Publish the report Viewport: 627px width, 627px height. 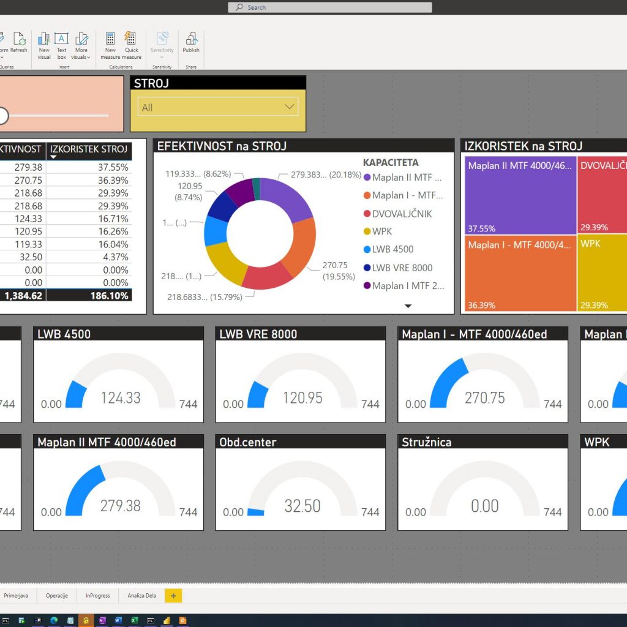click(x=191, y=43)
